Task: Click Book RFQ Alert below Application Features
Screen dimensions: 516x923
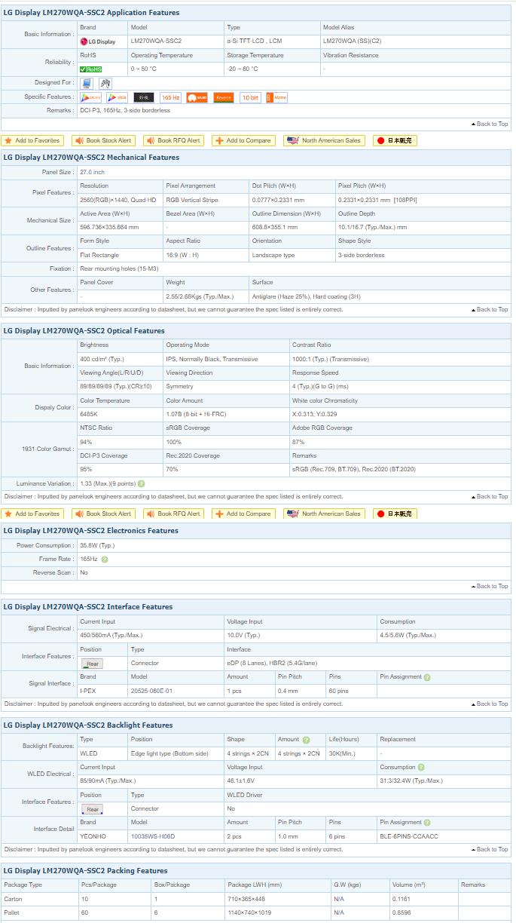Action: tap(173, 140)
